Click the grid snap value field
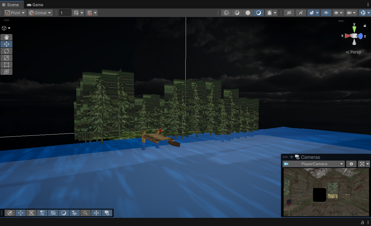 [x=65, y=13]
